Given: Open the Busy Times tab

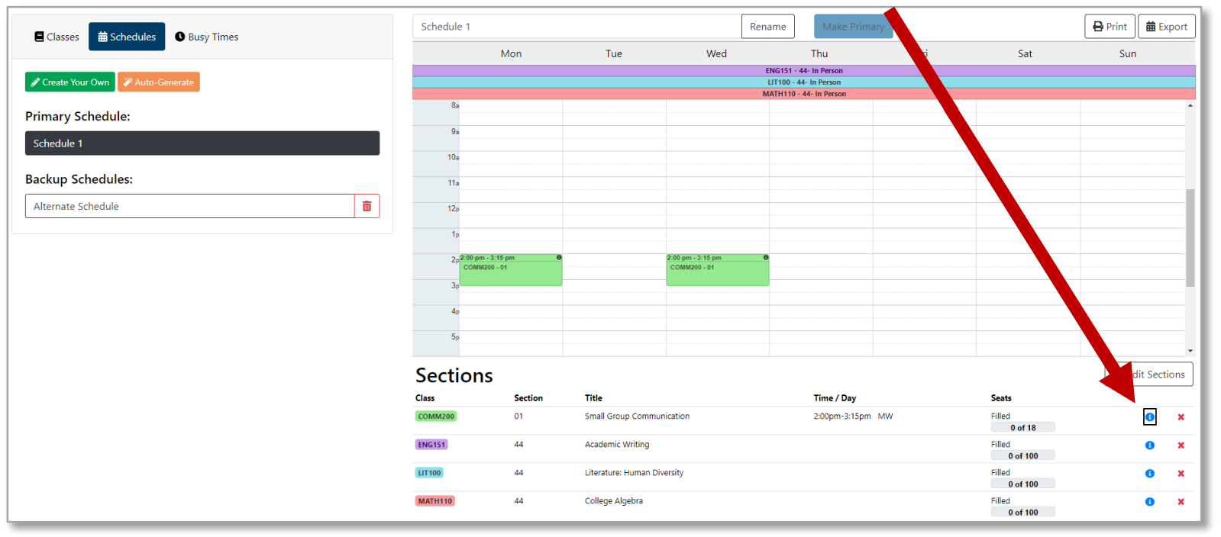Looking at the screenshot, I should (x=206, y=37).
